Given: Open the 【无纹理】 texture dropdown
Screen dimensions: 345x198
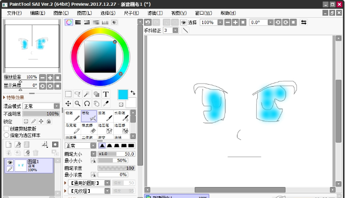Looking at the screenshot, I should click(107, 191).
